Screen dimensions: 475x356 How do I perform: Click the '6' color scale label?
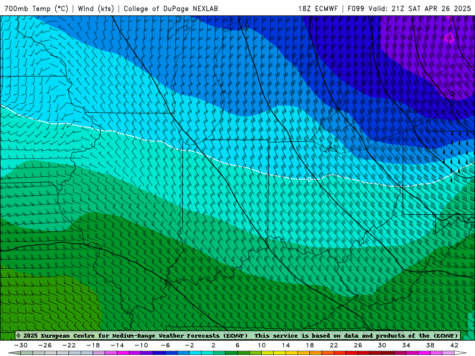pos(237,345)
